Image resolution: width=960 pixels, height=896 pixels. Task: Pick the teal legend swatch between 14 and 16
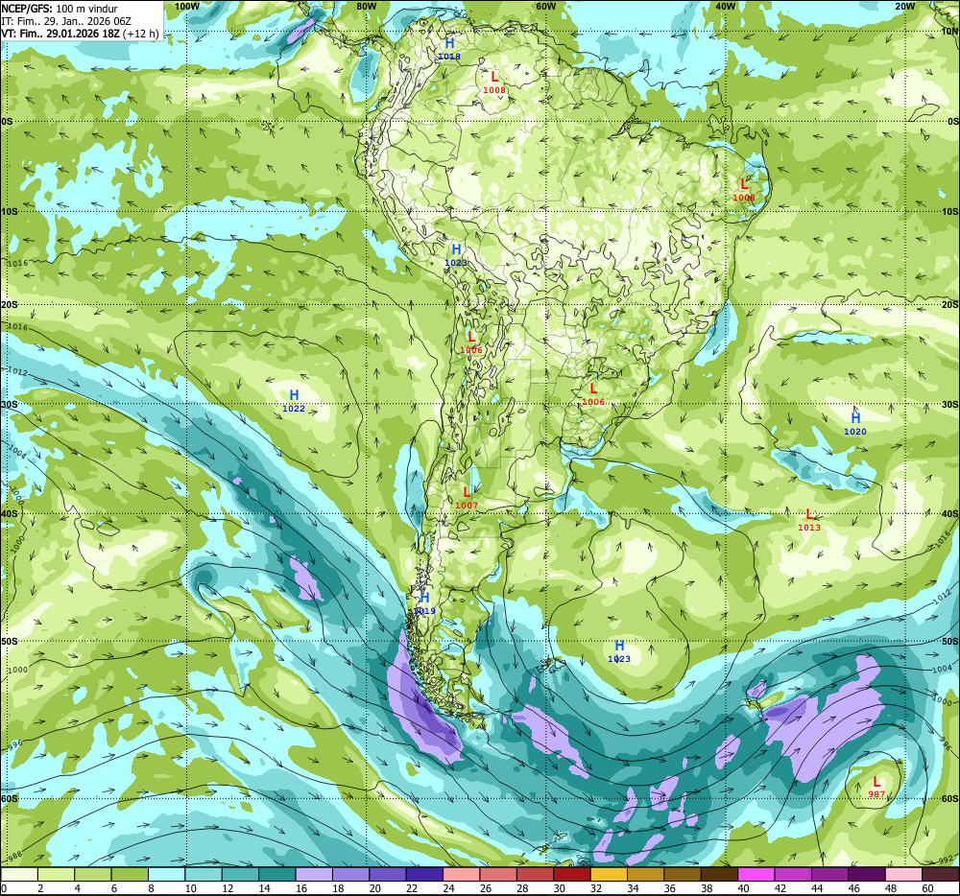click(277, 874)
